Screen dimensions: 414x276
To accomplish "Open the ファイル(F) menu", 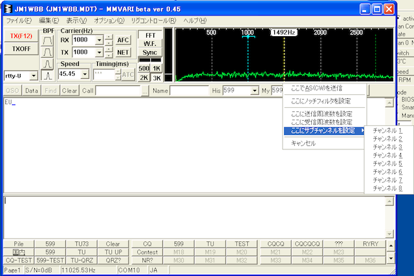I will (x=19, y=21).
